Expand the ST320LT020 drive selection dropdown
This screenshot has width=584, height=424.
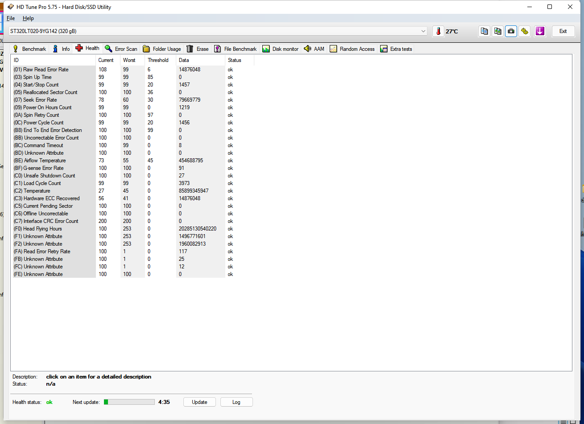click(x=423, y=31)
